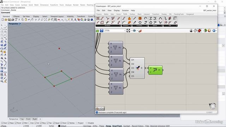Viewport: 226px width, 127px height.
Task: Click the orange divide curve icon in Division group
Action: click(129, 18)
